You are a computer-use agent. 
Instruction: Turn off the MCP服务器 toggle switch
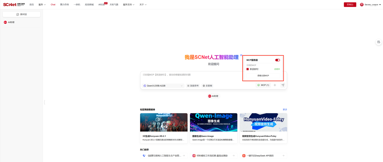pos(277,60)
